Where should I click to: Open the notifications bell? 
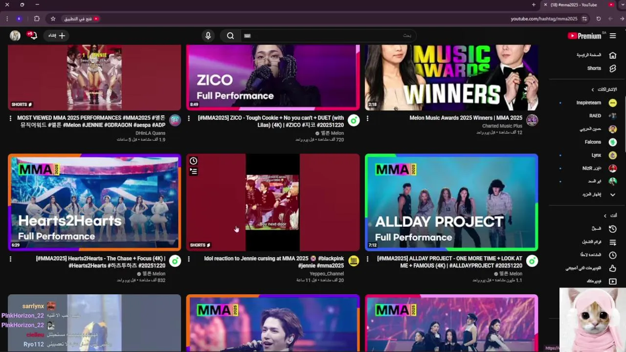tap(33, 35)
